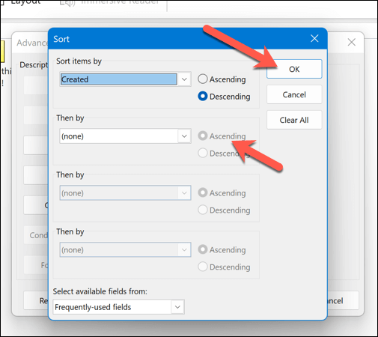Choose Descending in the first Then by group
Screen dimensions: 378x337
(224, 154)
